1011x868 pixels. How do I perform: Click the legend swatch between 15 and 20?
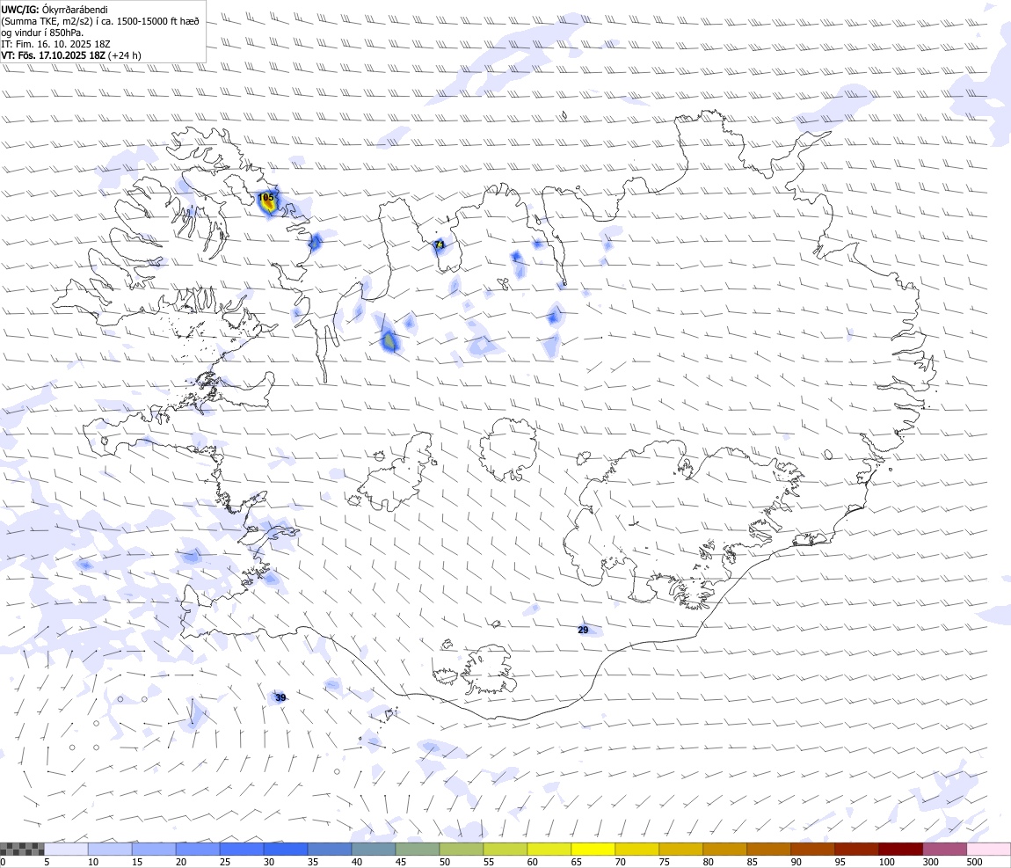(154, 849)
